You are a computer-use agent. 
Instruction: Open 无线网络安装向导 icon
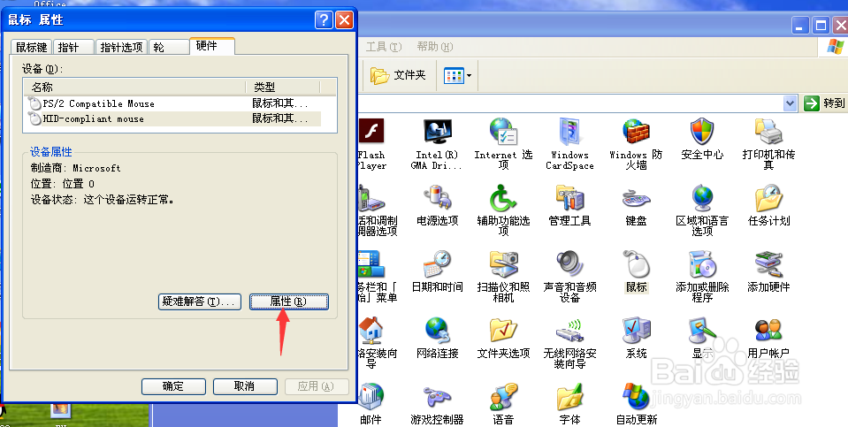pyautogui.click(x=569, y=331)
